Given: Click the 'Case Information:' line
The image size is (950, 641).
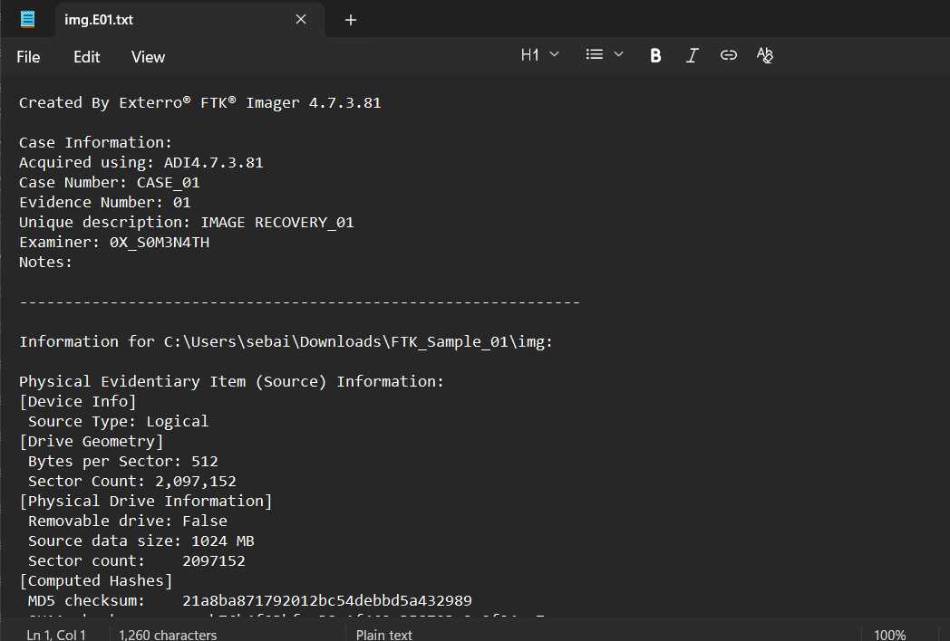Looking at the screenshot, I should (96, 143).
